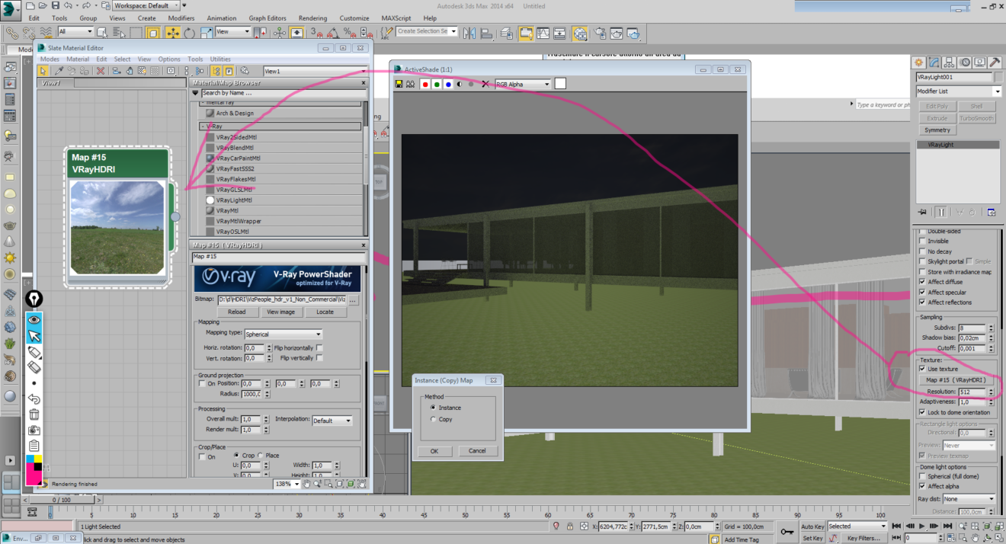The height and width of the screenshot is (544, 1006).
Task: Click the Map #15 ( VRayHDRI ) texture button
Action: click(x=956, y=379)
